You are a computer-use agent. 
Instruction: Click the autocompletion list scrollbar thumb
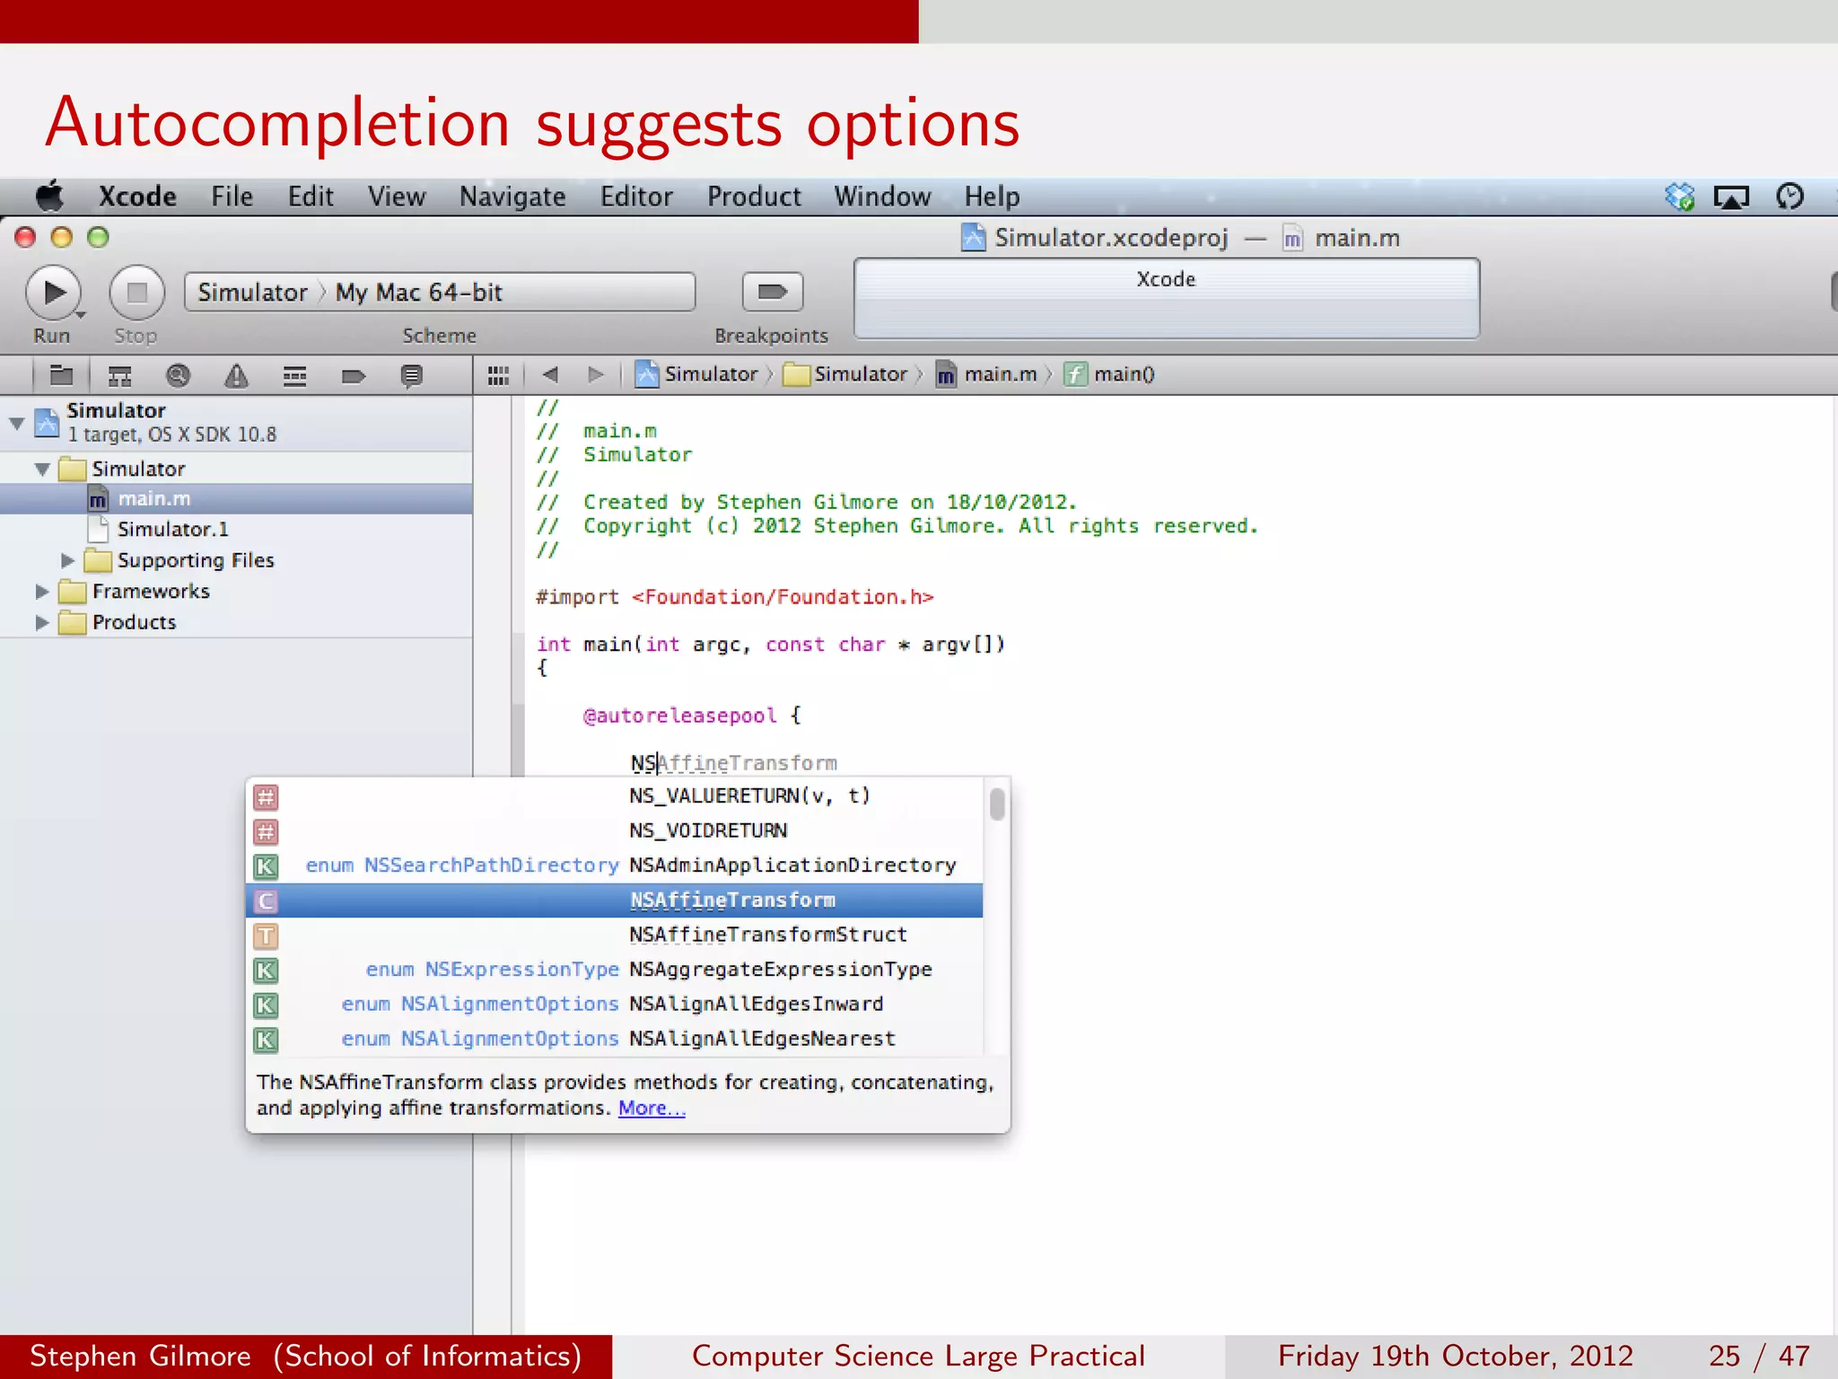coord(997,804)
